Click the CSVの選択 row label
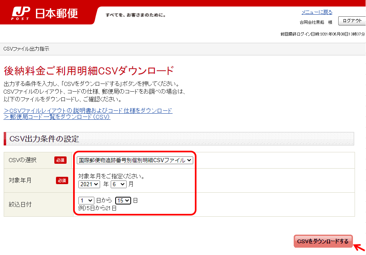The height and width of the screenshot is (255, 366). pyautogui.click(x=22, y=160)
